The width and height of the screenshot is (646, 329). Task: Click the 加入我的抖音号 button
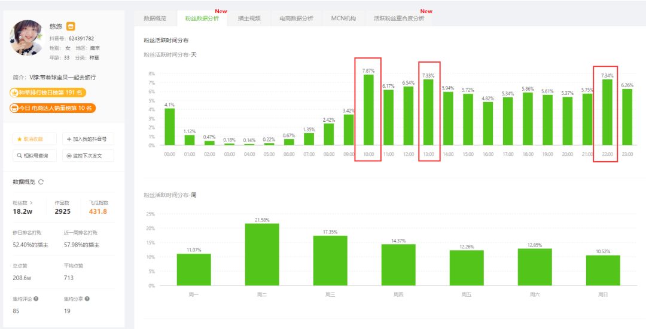coord(88,139)
